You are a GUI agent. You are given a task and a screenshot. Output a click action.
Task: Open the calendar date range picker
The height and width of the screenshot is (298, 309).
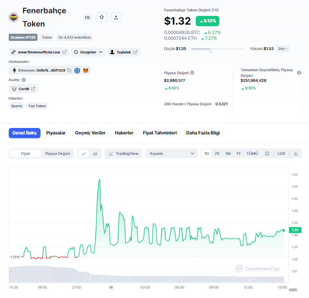(267, 153)
